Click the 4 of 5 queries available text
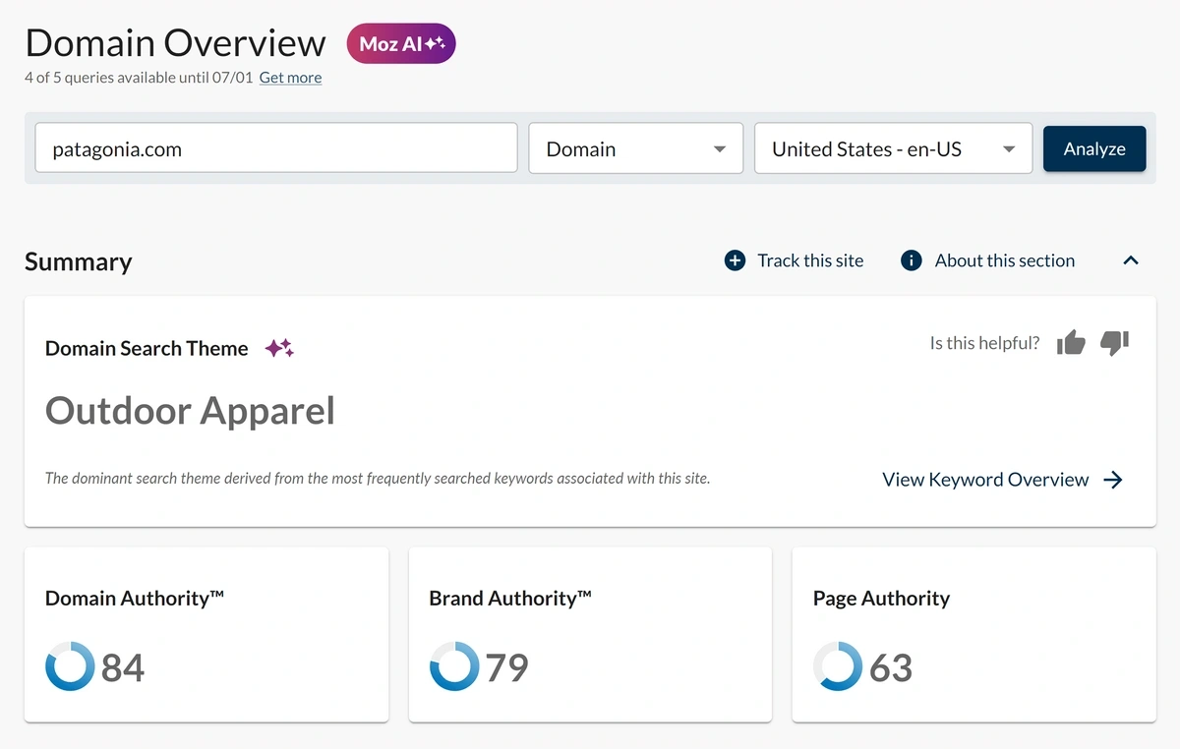The height and width of the screenshot is (749, 1180). coord(138,78)
